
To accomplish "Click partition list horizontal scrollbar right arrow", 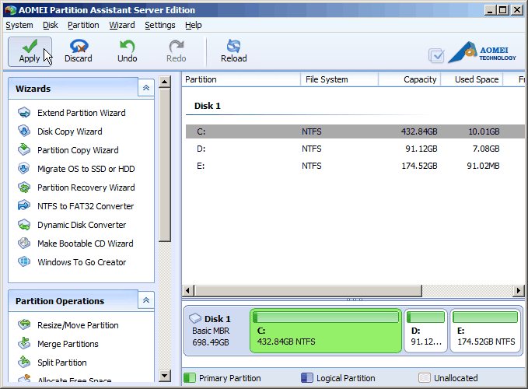I will click(518, 290).
